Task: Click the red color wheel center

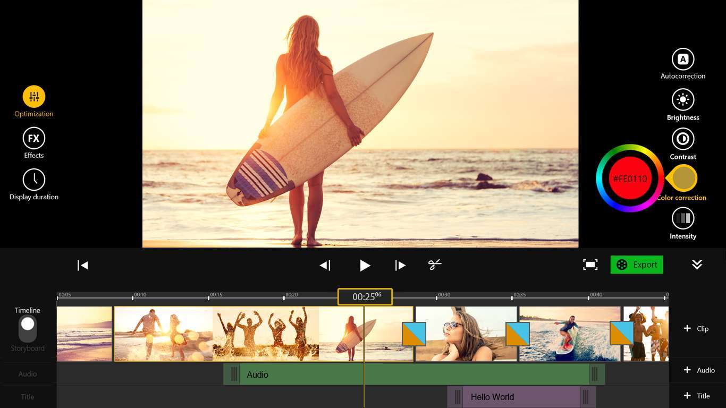Action: (630, 178)
